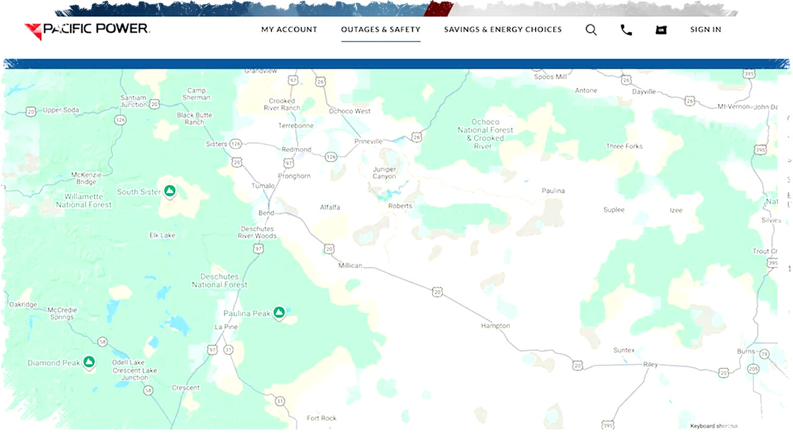Viewport: 793px width, 439px height.
Task: Select the Diamond Peak park marker
Action: [89, 362]
